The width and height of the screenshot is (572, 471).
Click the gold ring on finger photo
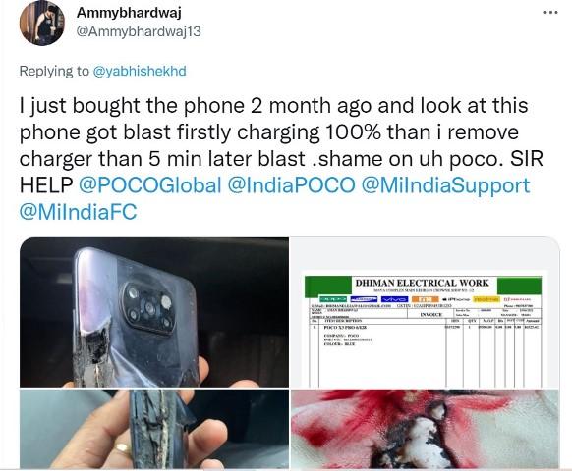[x=123, y=448]
